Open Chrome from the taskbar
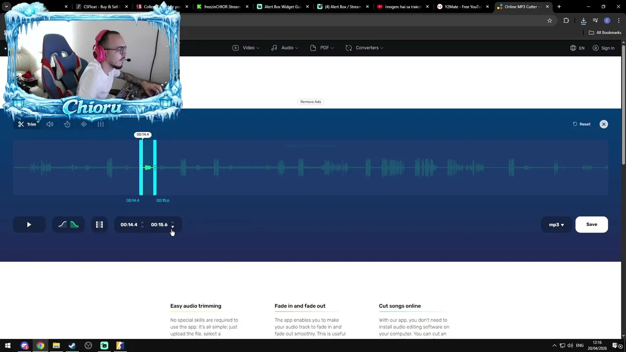 40,346
